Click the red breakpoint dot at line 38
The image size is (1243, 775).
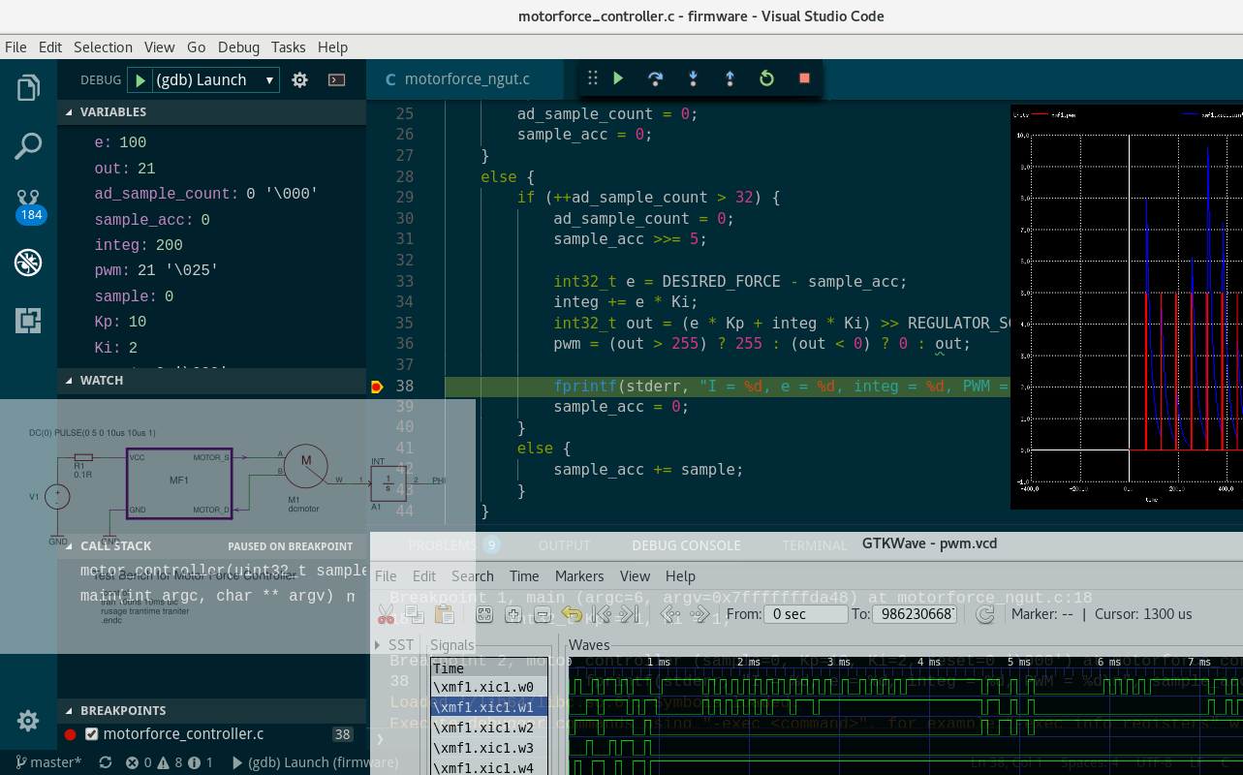point(376,387)
